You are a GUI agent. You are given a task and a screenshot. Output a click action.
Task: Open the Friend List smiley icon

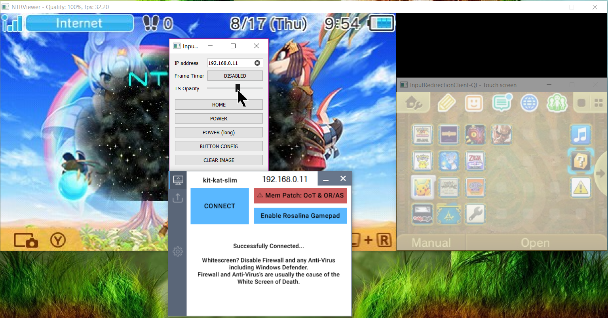(474, 103)
